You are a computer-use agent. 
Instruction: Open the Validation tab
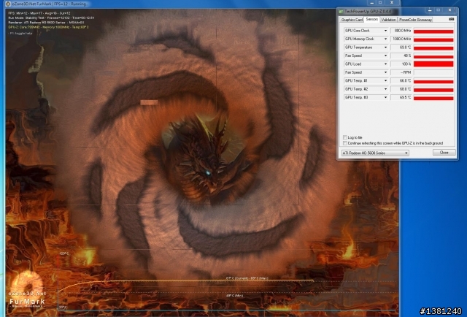[389, 20]
